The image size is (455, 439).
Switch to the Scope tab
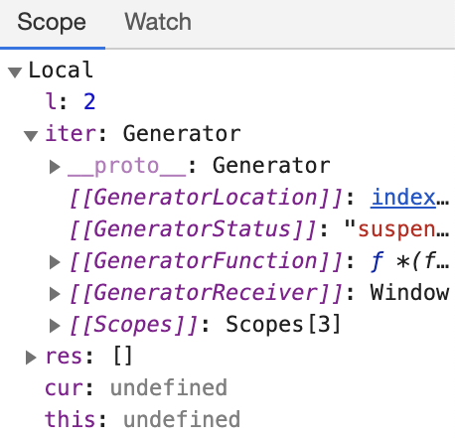52,23
